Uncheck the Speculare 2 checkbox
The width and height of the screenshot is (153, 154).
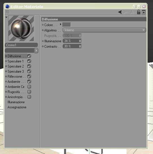click(x=29, y=66)
